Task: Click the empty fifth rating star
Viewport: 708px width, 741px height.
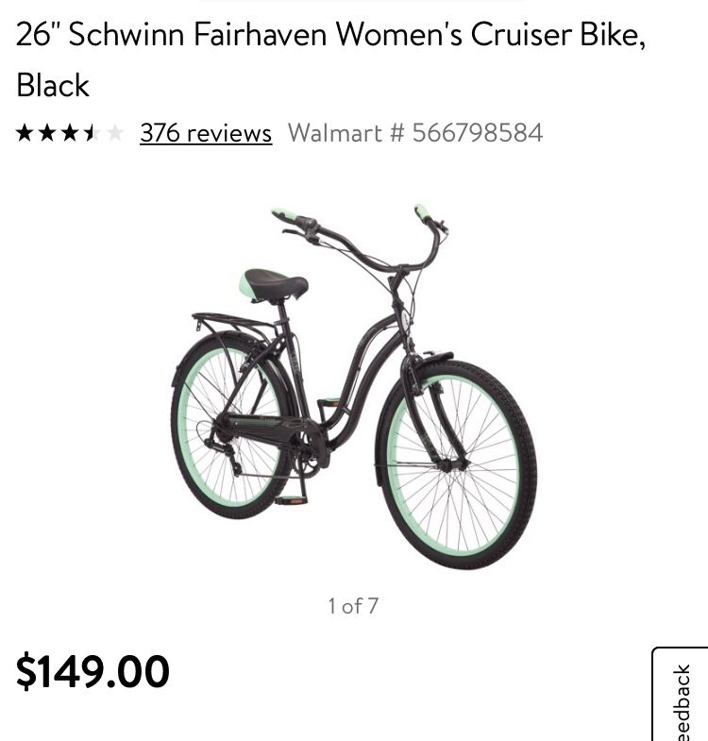Action: (x=115, y=133)
